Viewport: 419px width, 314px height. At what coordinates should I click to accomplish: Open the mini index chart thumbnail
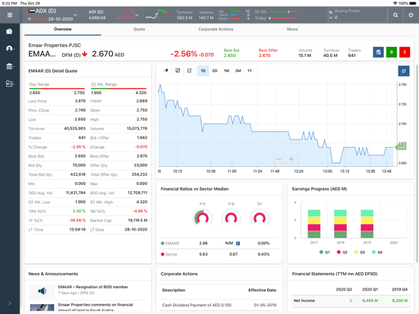click(x=158, y=14)
